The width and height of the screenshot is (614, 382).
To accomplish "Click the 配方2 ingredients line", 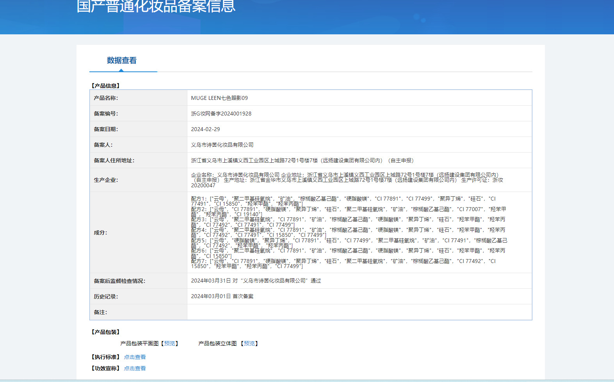I will (349, 212).
